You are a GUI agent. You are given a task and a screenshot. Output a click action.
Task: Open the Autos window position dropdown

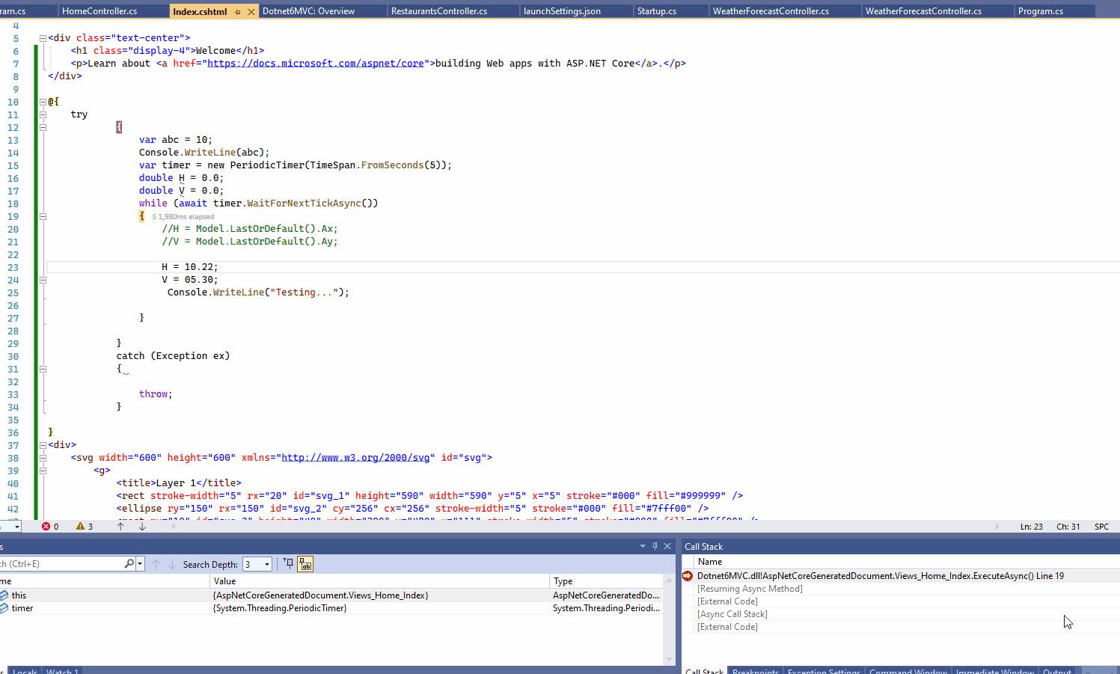[x=642, y=546]
